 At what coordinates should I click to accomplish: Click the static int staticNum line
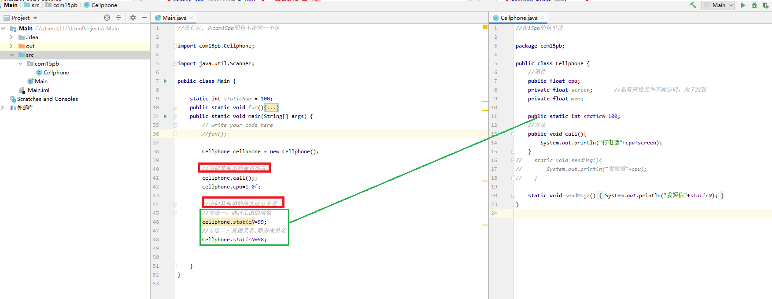tap(231, 99)
